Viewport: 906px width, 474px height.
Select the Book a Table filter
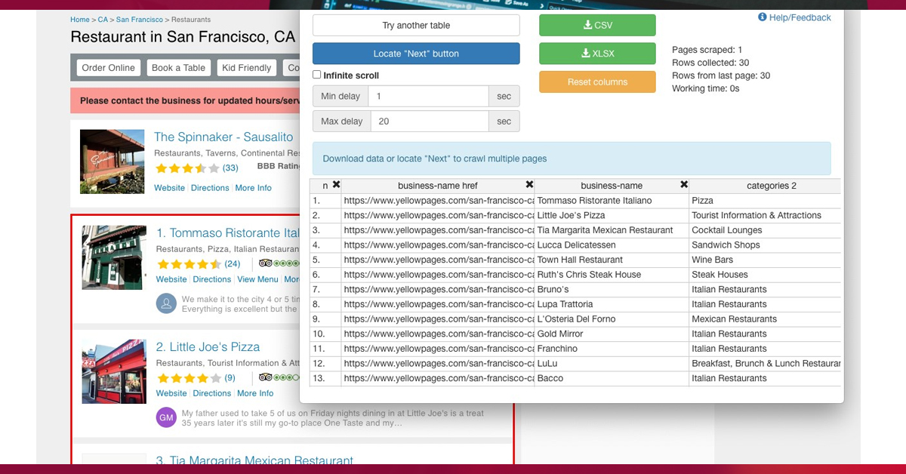[178, 67]
